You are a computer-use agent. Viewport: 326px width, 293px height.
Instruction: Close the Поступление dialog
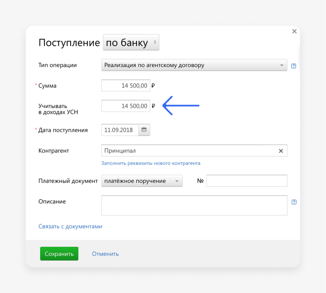(x=294, y=31)
